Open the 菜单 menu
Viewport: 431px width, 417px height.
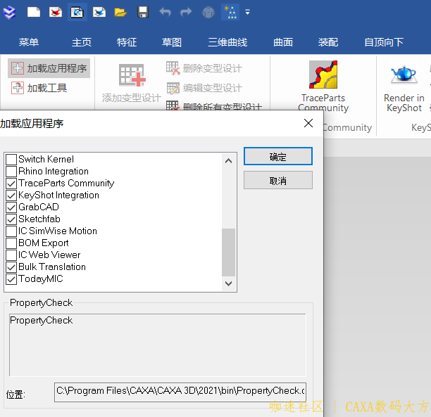click(x=29, y=42)
